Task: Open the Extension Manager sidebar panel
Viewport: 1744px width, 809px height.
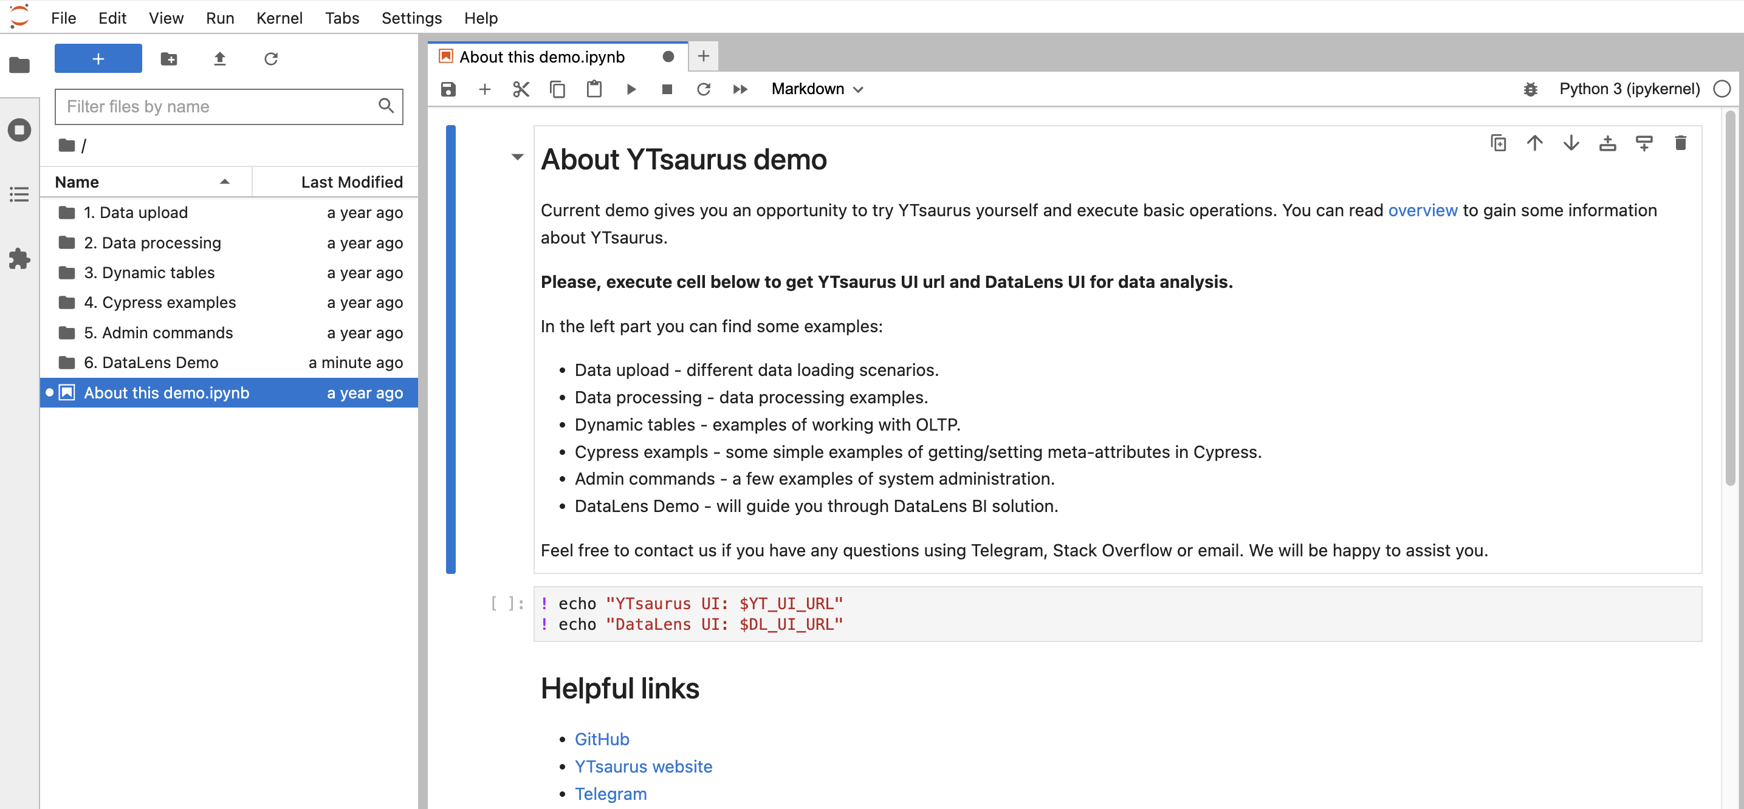Action: 19,259
